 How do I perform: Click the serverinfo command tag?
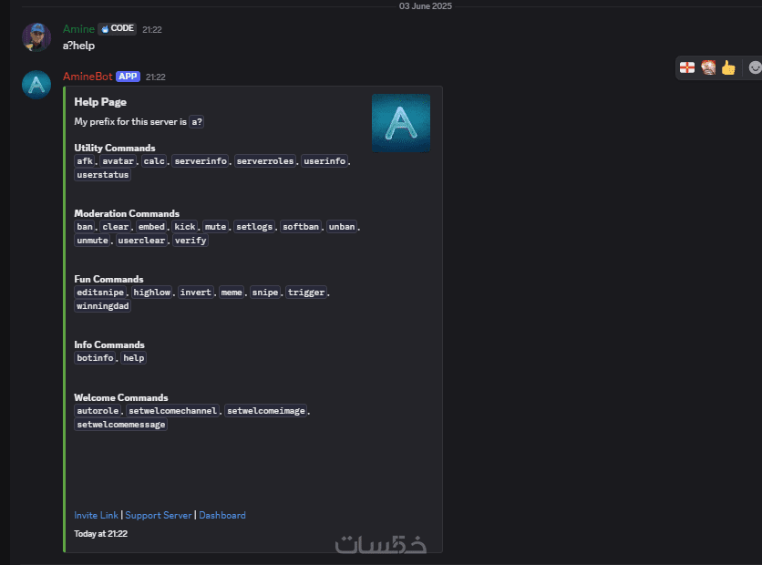coord(201,161)
